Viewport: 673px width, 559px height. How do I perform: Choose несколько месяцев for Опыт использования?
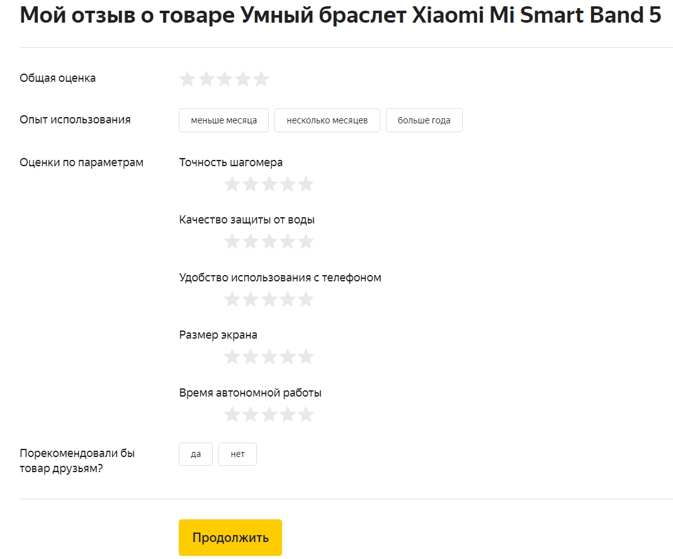pos(327,120)
